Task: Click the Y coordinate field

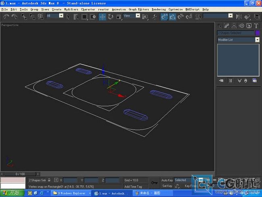Action: tap(91, 180)
